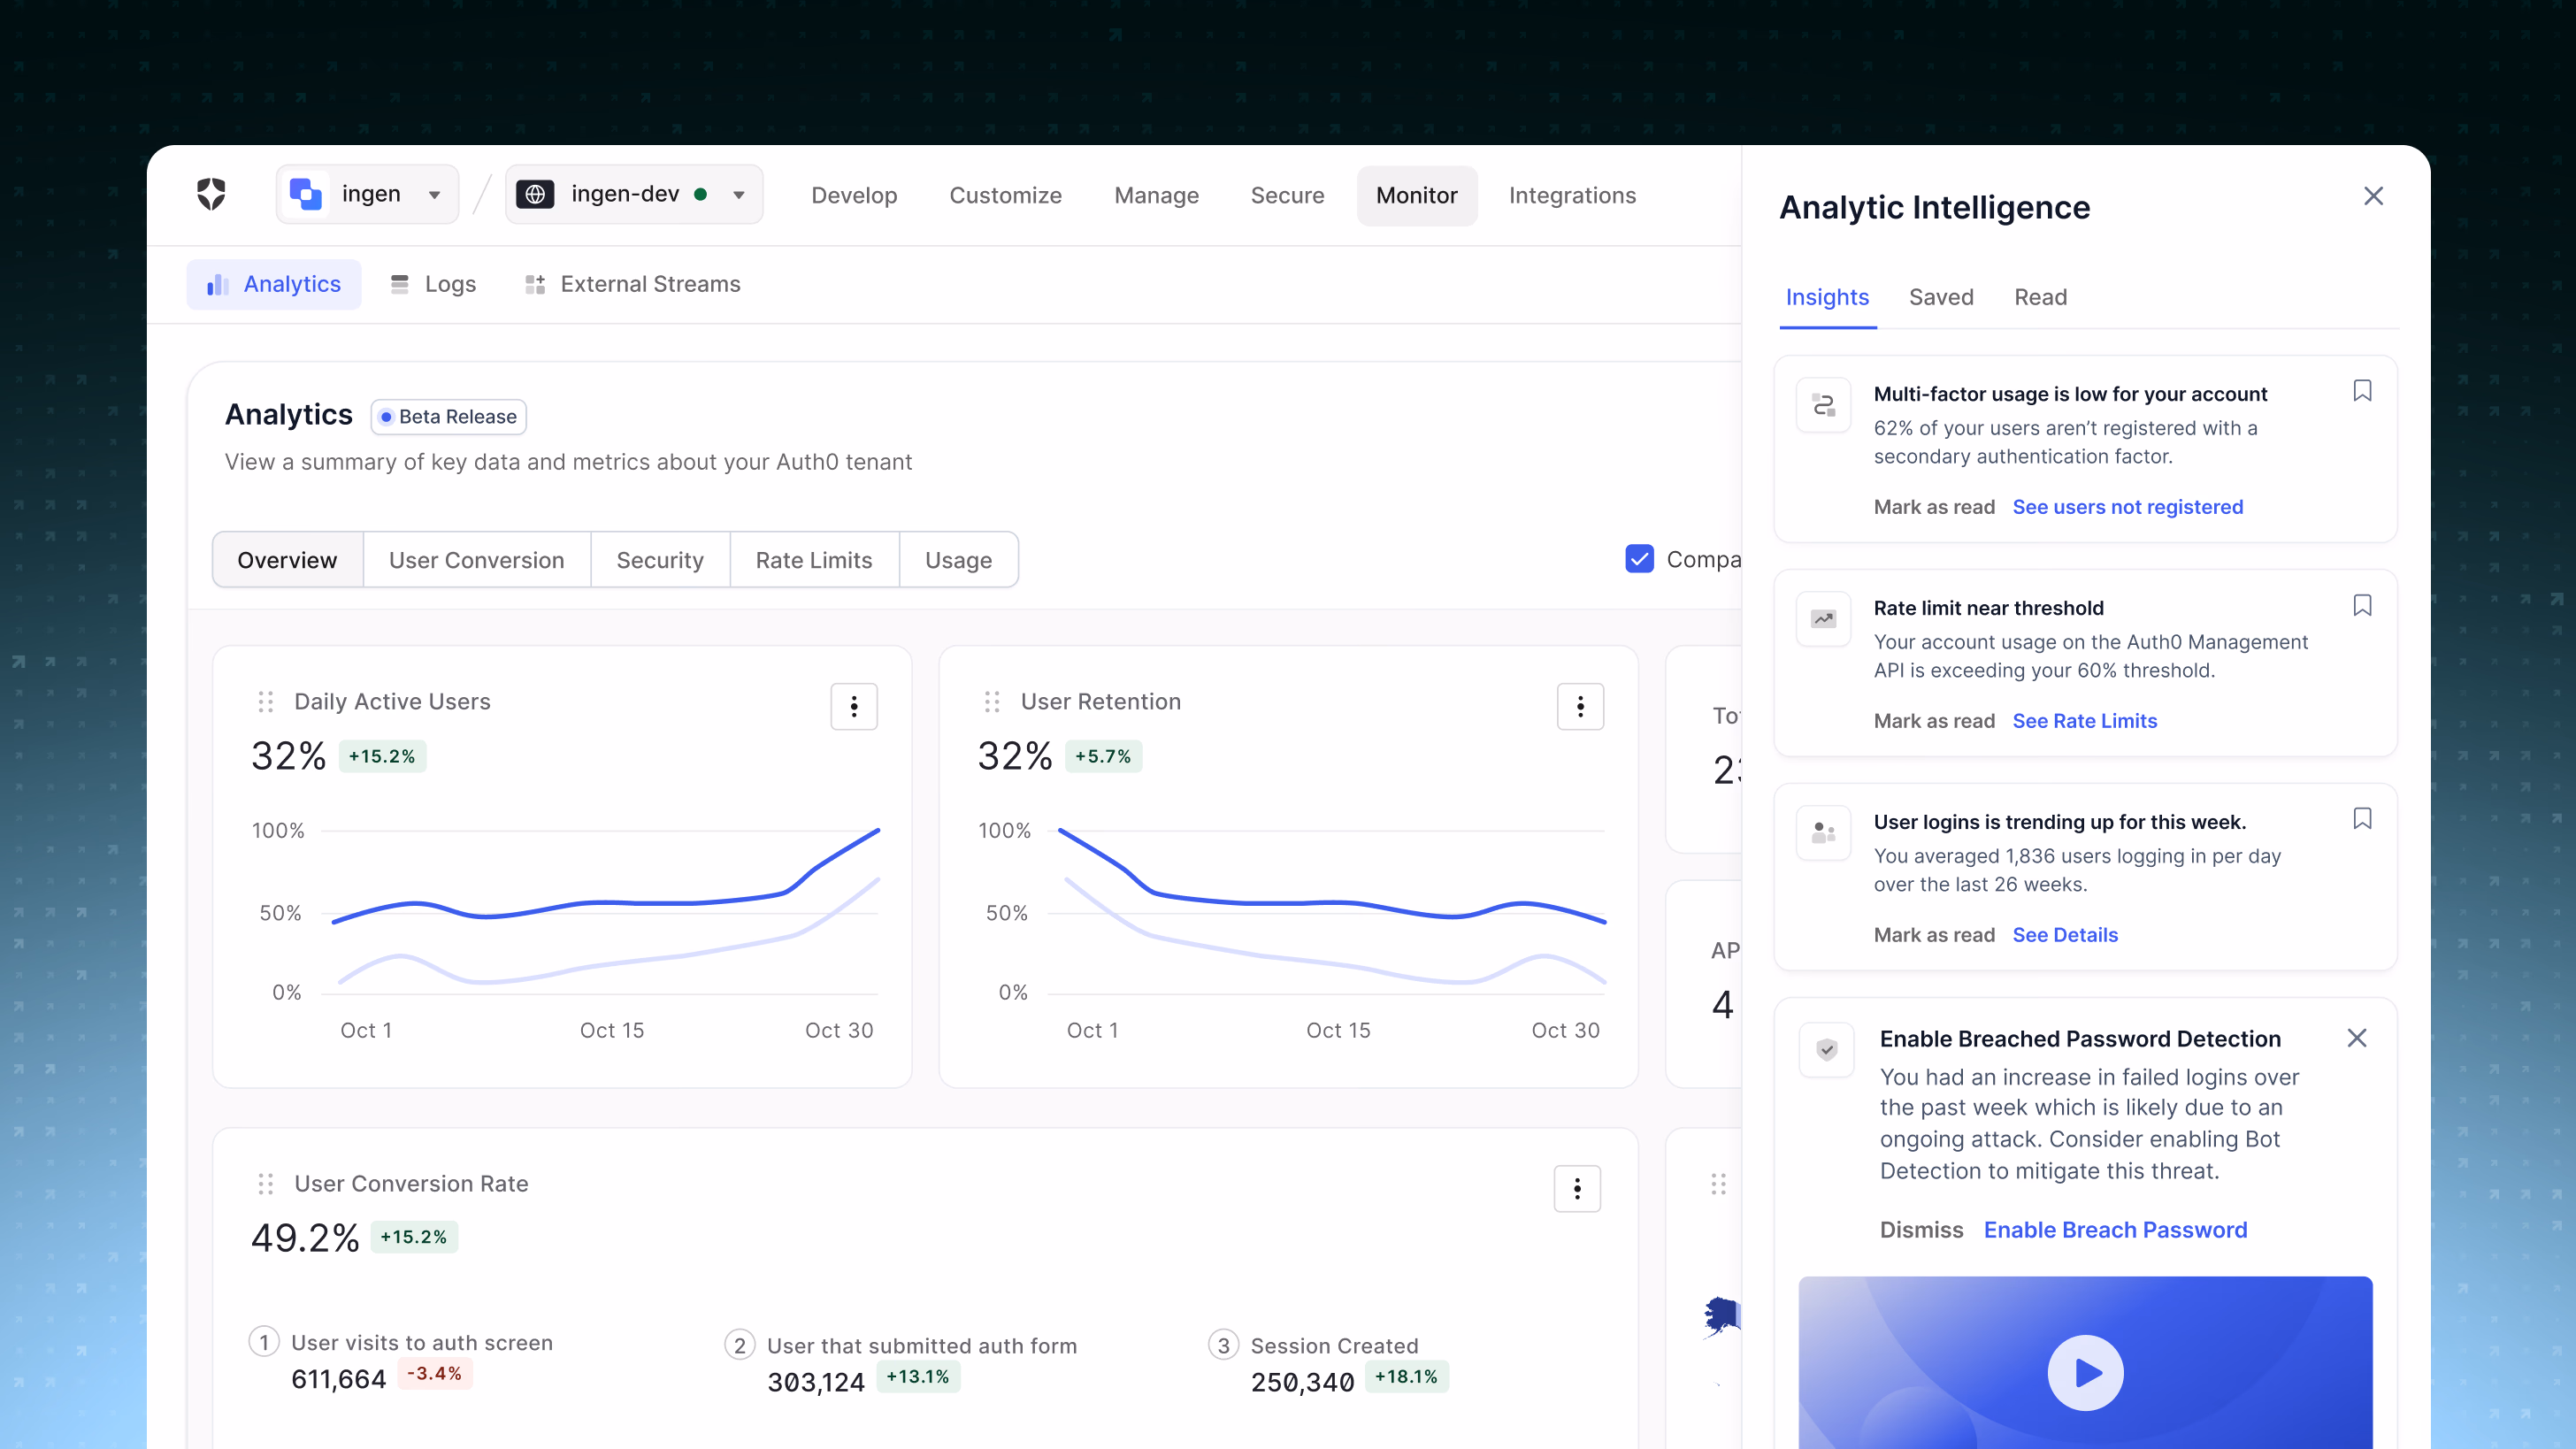Click the Daily Active Users +15.2% badge
Image resolution: width=2576 pixels, height=1449 pixels.
pos(382,756)
